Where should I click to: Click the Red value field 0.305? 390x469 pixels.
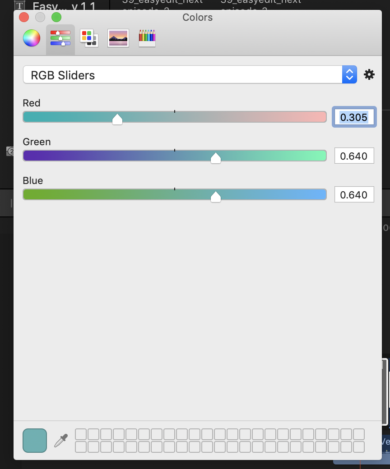354,117
